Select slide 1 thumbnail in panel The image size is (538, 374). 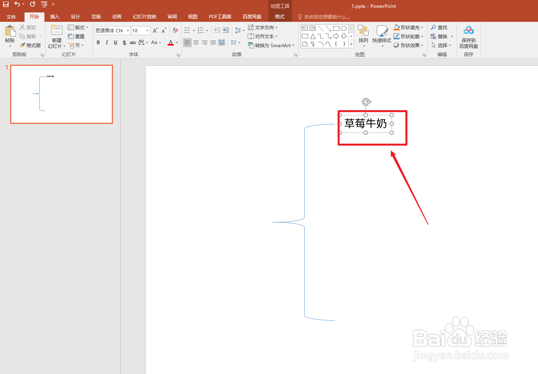coord(62,94)
